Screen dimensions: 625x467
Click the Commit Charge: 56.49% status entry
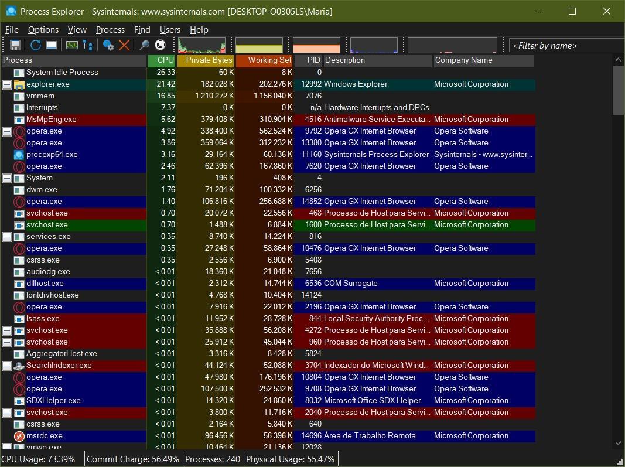click(133, 459)
